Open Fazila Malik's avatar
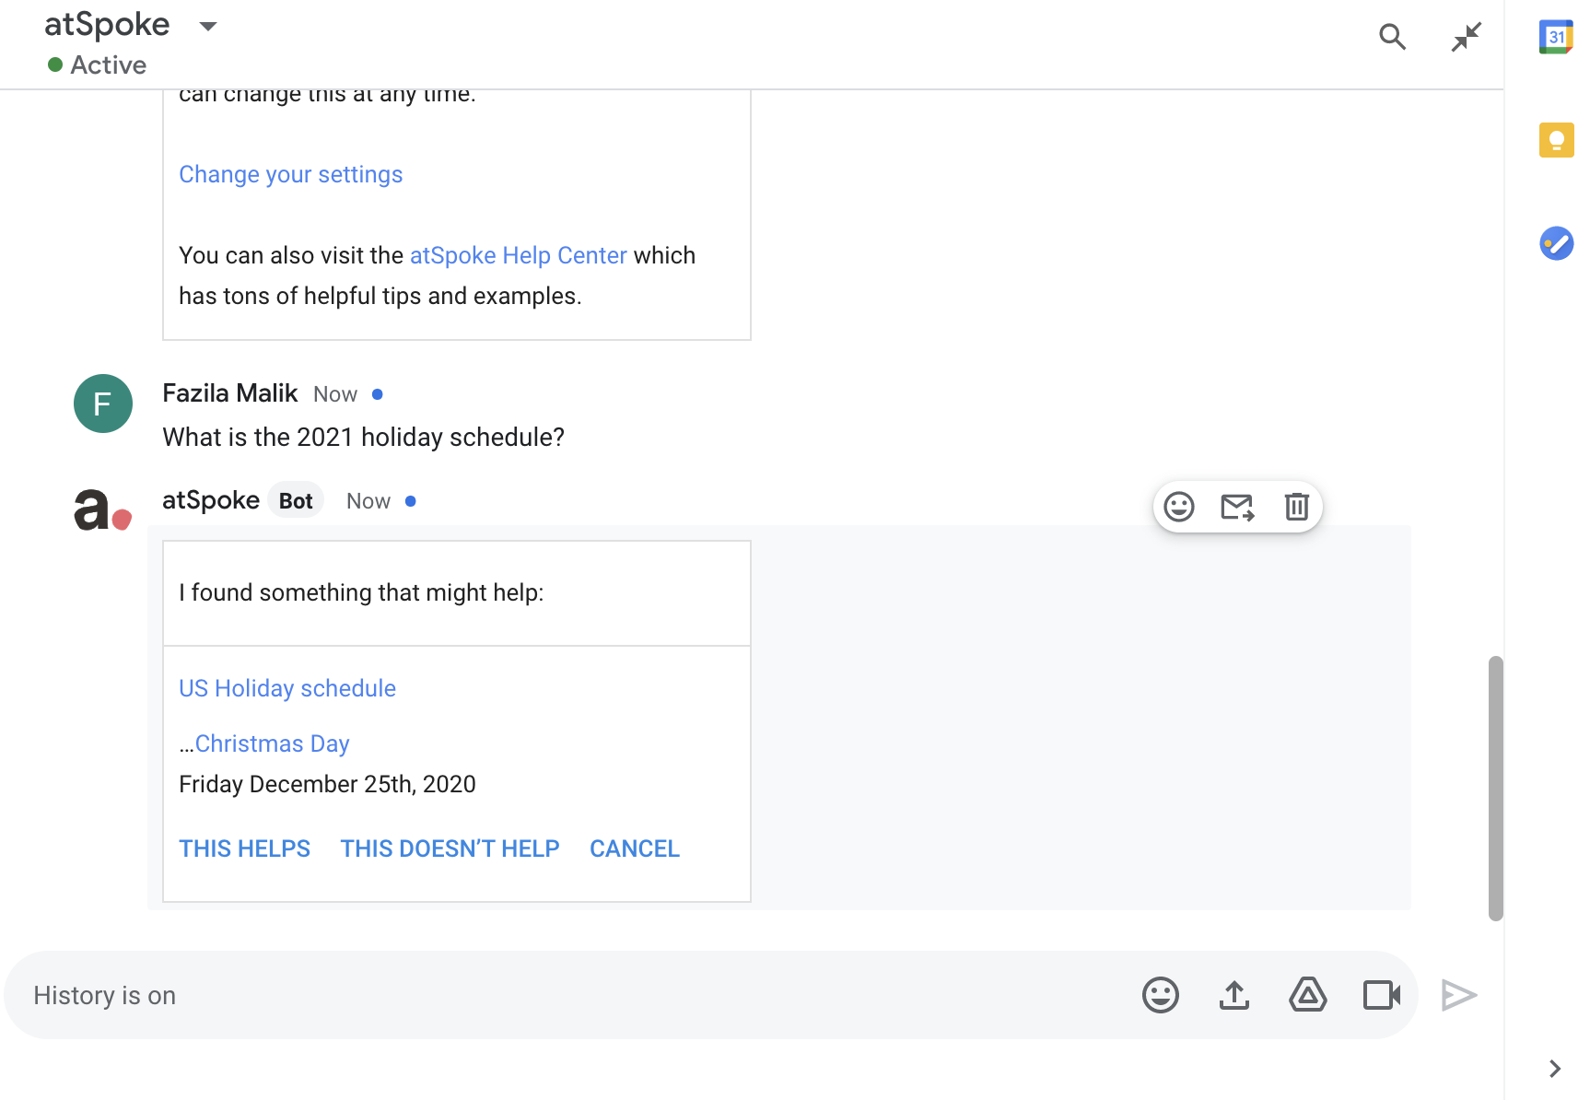The height and width of the screenshot is (1100, 1590). coord(103,404)
